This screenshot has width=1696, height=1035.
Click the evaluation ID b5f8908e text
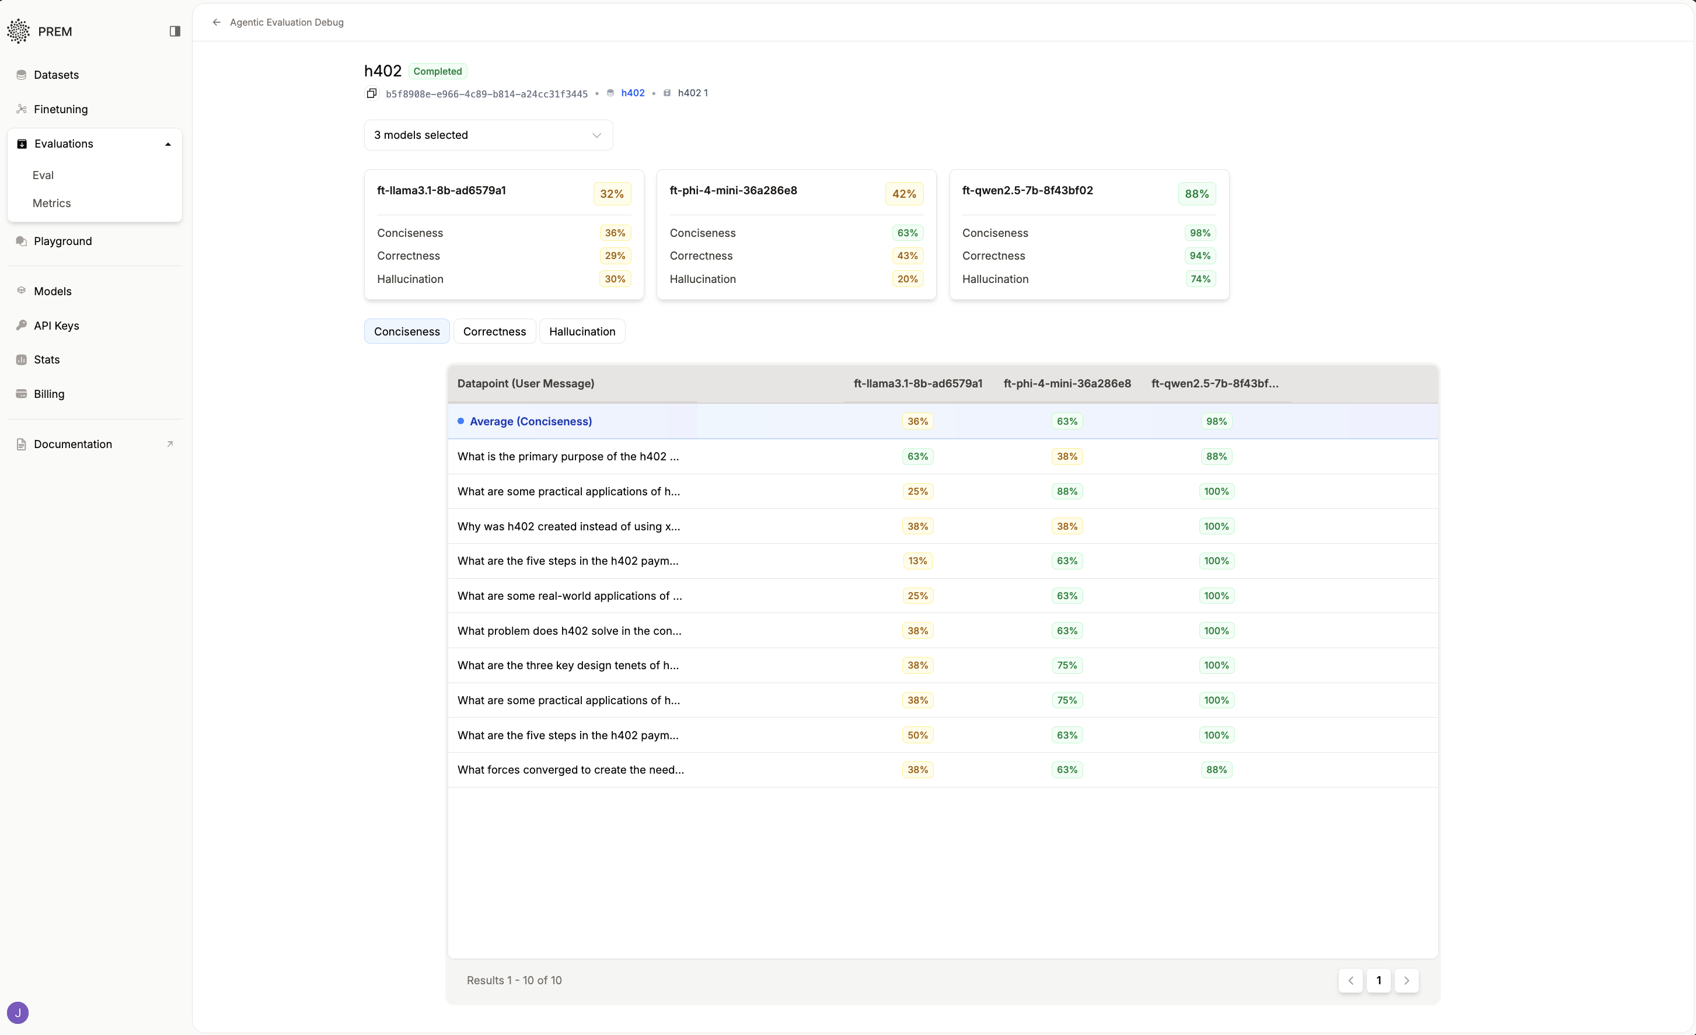tap(487, 93)
